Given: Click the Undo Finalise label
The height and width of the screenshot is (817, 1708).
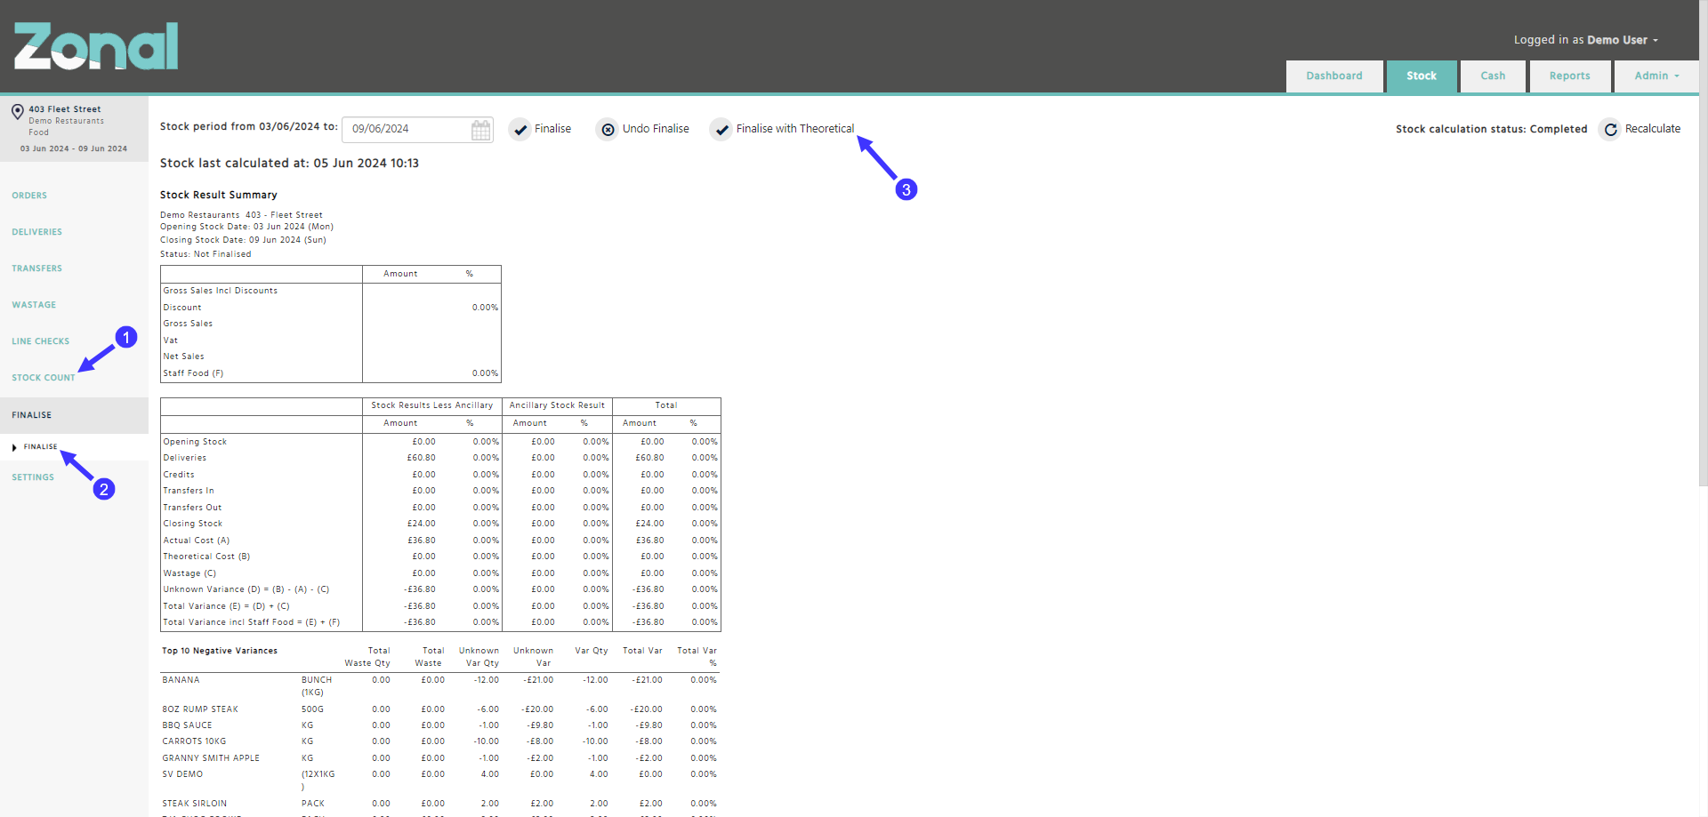Looking at the screenshot, I should click(656, 129).
